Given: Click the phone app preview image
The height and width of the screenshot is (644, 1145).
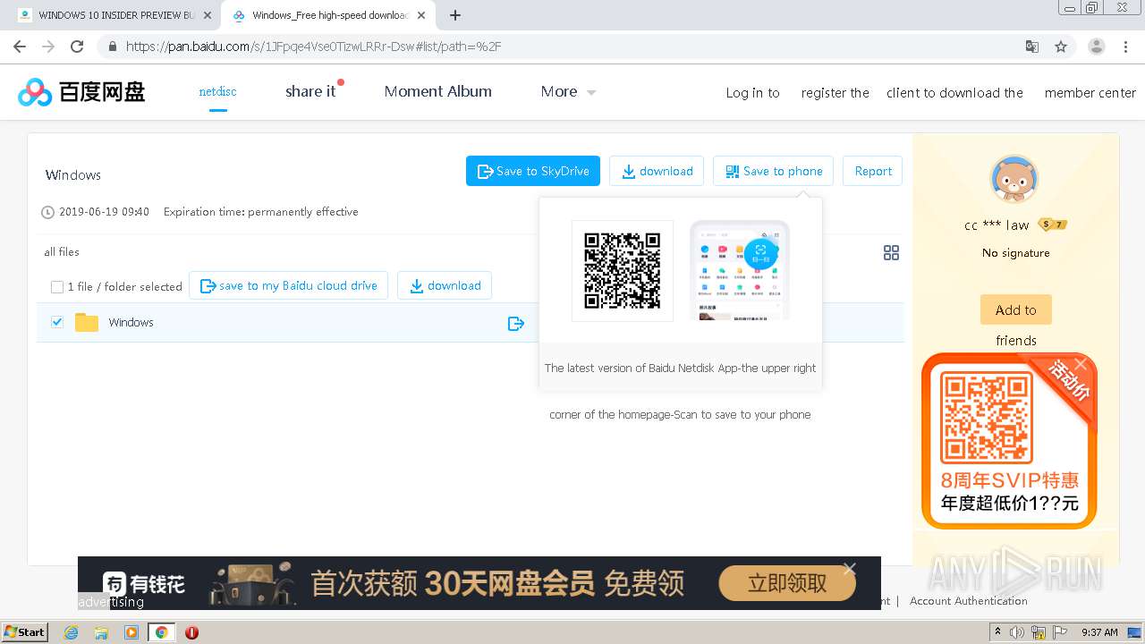Looking at the screenshot, I should (x=740, y=271).
